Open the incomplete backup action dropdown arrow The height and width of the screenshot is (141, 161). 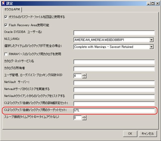click(x=151, y=47)
